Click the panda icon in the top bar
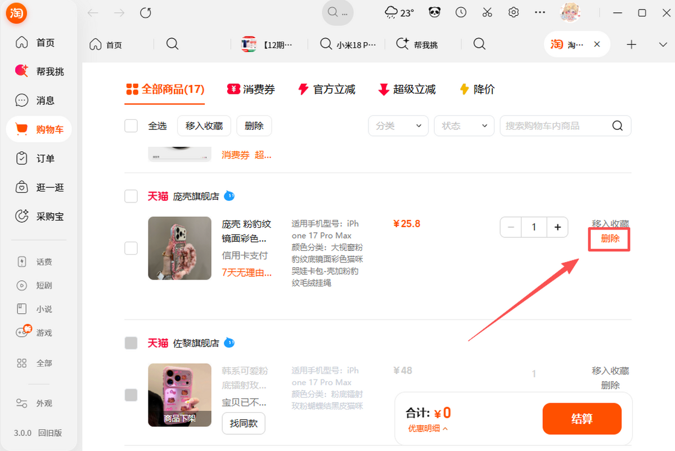675x451 pixels. tap(434, 12)
